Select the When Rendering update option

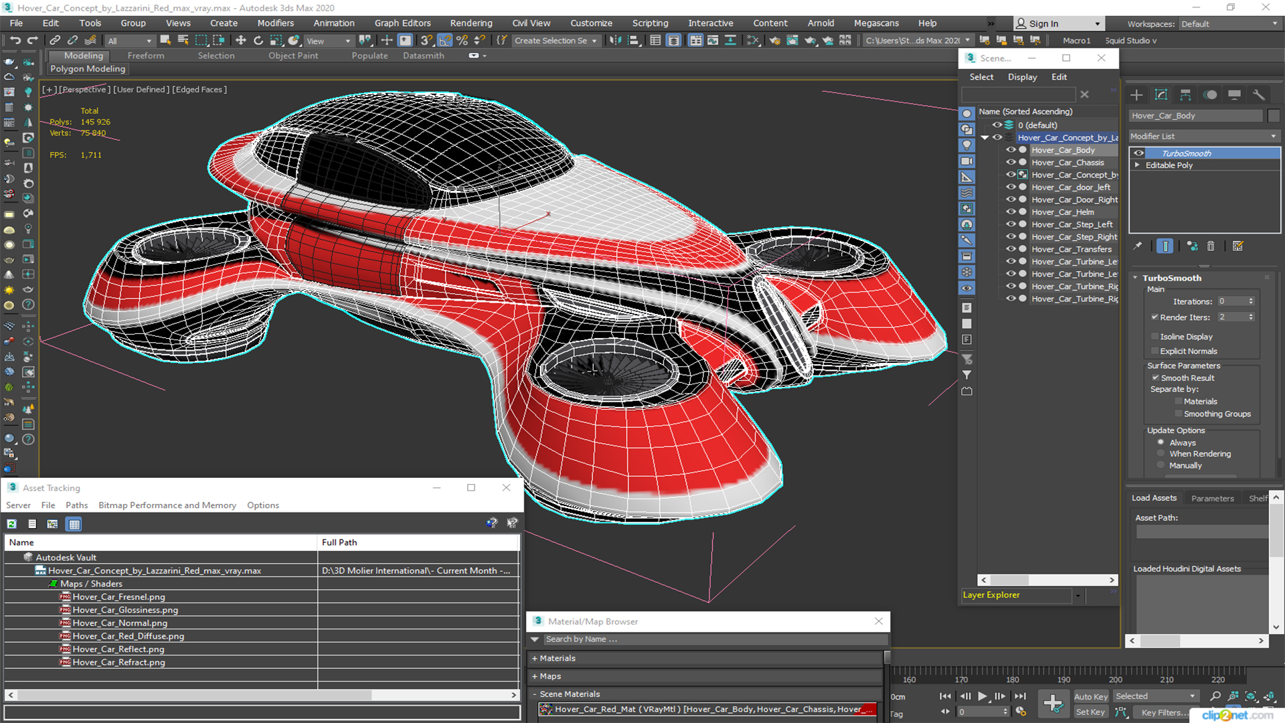1161,454
